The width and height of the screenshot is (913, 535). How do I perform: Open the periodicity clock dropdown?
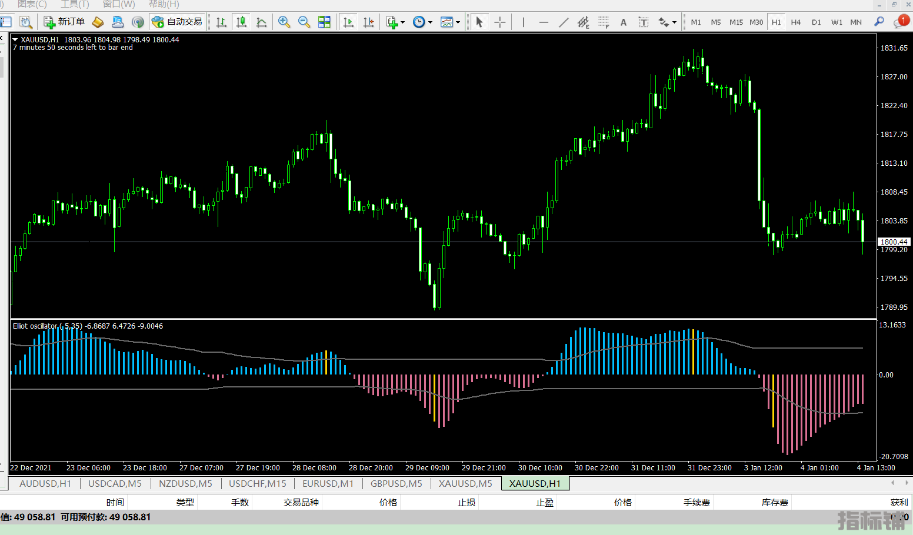(x=422, y=22)
